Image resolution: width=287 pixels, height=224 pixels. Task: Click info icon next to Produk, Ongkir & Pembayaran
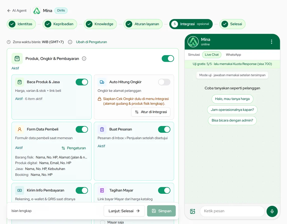(x=84, y=59)
